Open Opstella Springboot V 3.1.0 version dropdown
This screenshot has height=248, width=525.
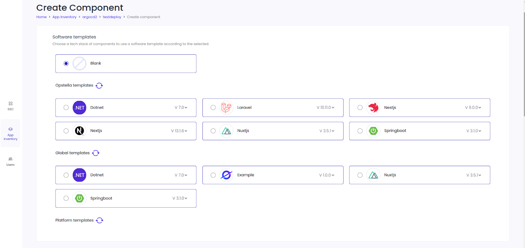[474, 131]
